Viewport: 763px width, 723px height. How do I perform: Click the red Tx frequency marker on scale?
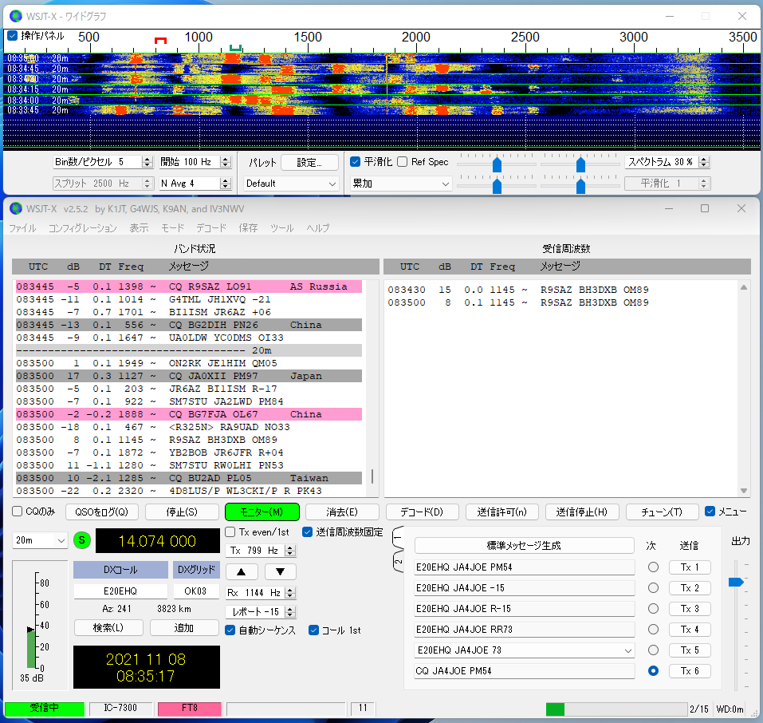160,39
